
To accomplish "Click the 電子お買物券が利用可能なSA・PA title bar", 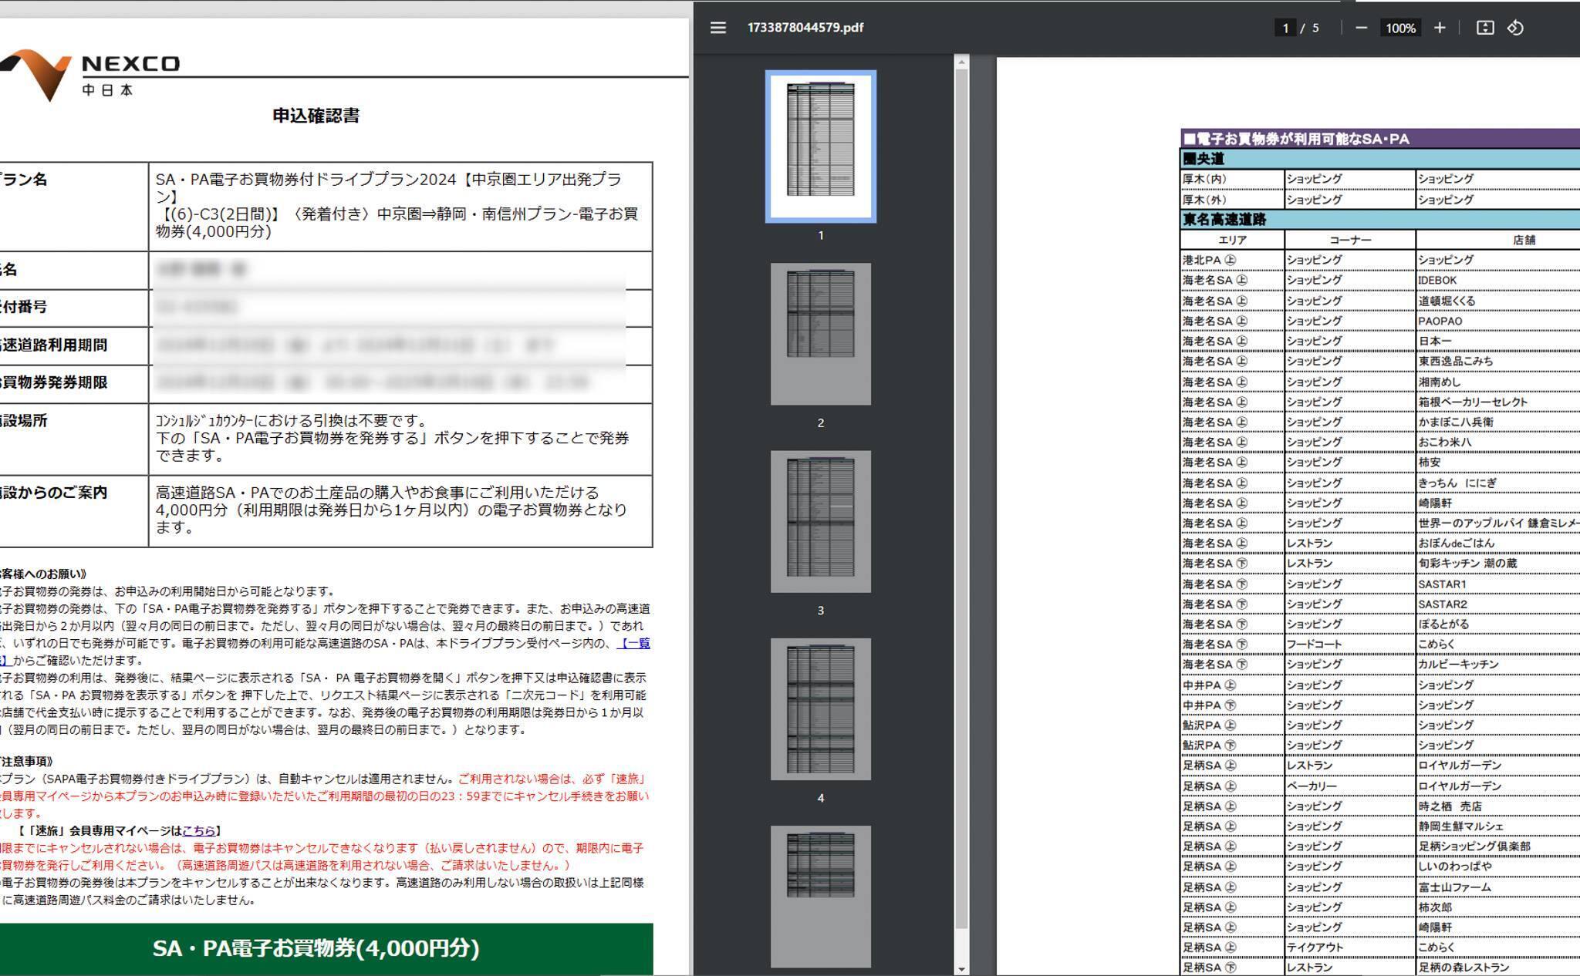I will tap(1381, 139).
